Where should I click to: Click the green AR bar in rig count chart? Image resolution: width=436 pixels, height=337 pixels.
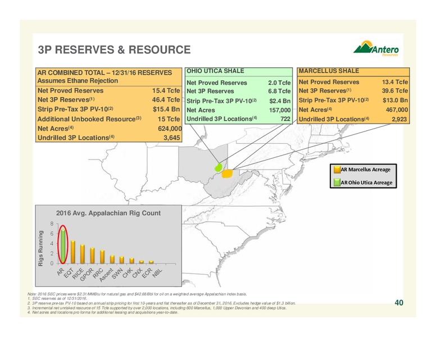pyautogui.click(x=63, y=246)
